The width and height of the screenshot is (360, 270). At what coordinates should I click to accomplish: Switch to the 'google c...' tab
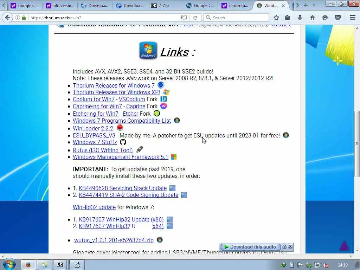[24, 6]
